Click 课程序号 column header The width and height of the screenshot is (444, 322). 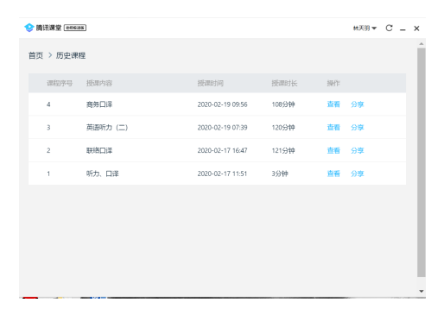(60, 83)
